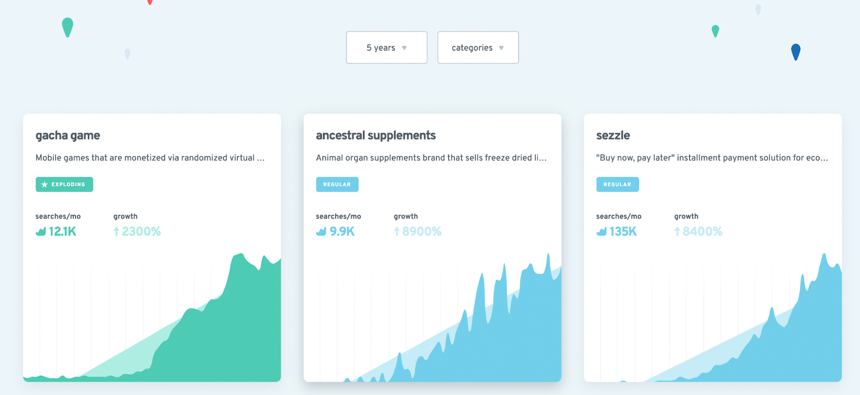
Task: Click the dark blue map pin icon
Action: [796, 52]
